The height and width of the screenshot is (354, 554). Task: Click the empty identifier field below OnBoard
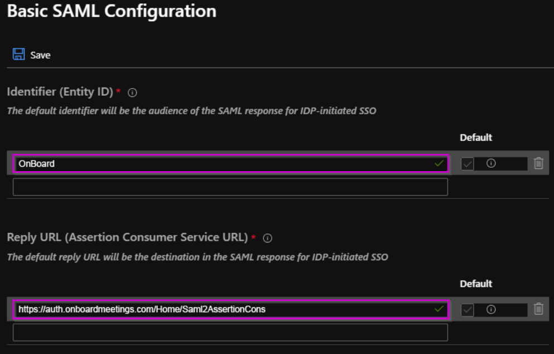pos(230,187)
